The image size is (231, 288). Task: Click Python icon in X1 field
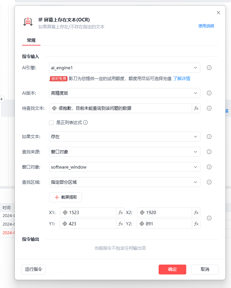click(x=65, y=212)
